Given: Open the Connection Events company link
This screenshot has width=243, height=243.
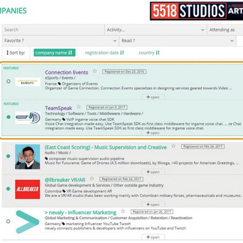Looking at the screenshot, I should pos(66,72).
